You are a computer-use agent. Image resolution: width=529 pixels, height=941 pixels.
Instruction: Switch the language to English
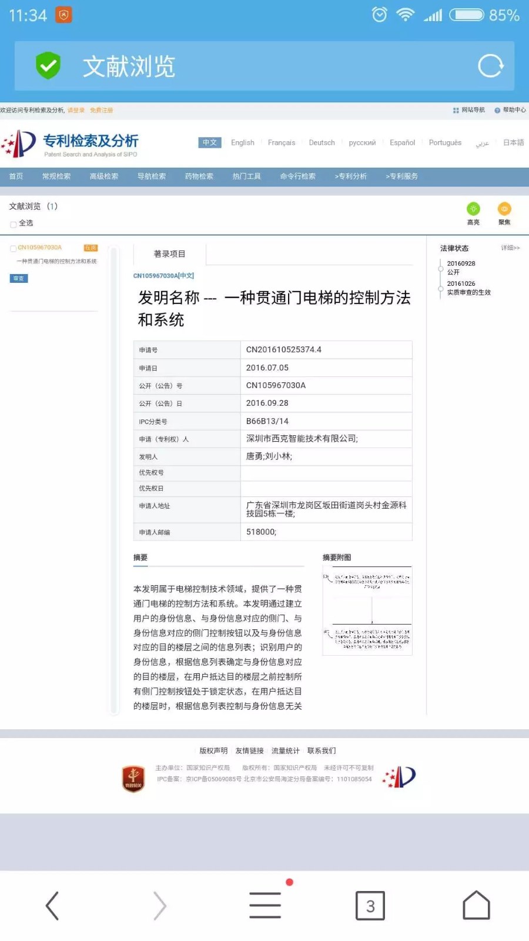pyautogui.click(x=242, y=143)
